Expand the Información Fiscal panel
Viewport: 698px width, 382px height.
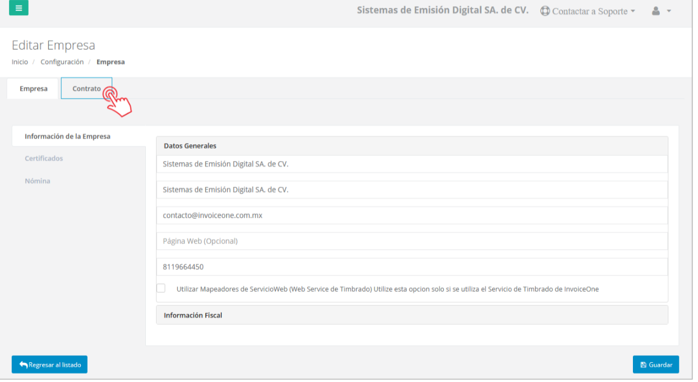click(x=411, y=315)
